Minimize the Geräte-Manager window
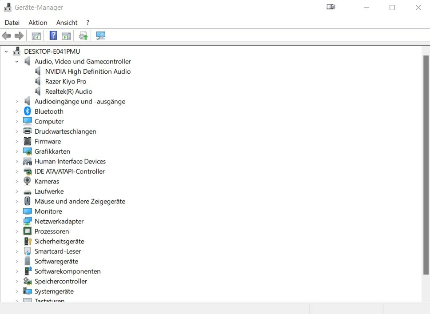 [366, 8]
